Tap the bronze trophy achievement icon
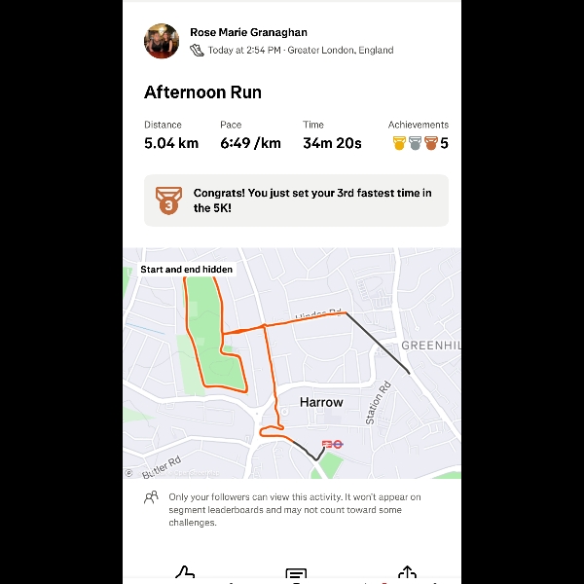 click(431, 143)
